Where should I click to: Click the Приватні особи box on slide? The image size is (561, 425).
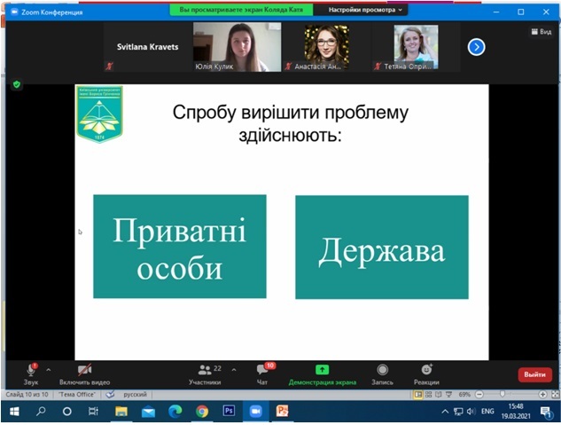[x=180, y=246]
